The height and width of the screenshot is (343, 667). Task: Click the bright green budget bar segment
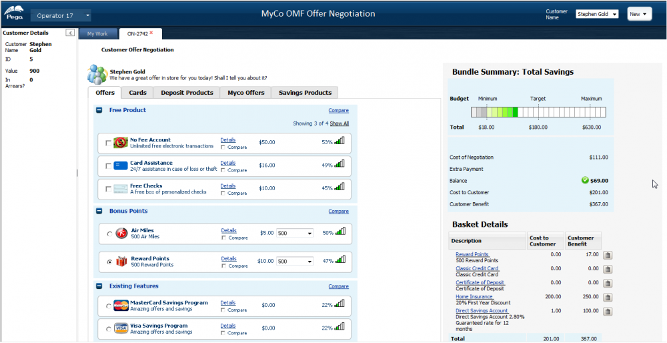pos(515,112)
